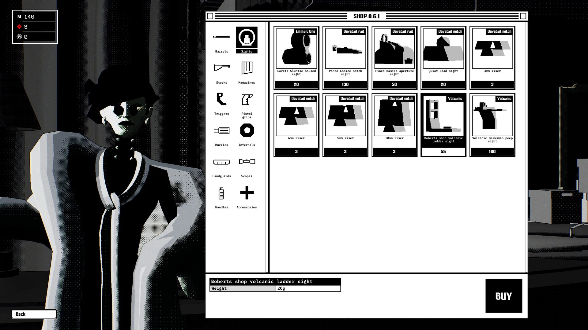Open the Handles category

click(x=221, y=196)
